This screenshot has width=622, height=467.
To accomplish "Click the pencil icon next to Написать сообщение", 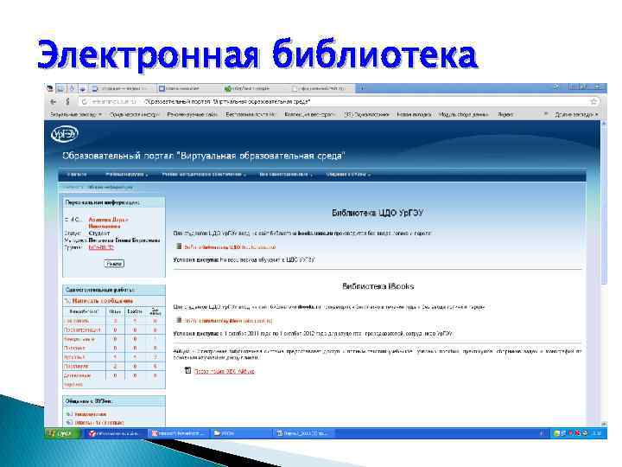I will click(67, 301).
